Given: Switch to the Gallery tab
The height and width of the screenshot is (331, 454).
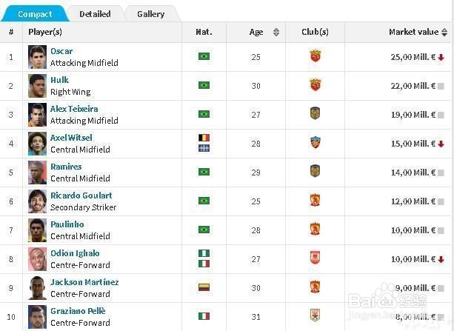Looking at the screenshot, I should tap(150, 13).
